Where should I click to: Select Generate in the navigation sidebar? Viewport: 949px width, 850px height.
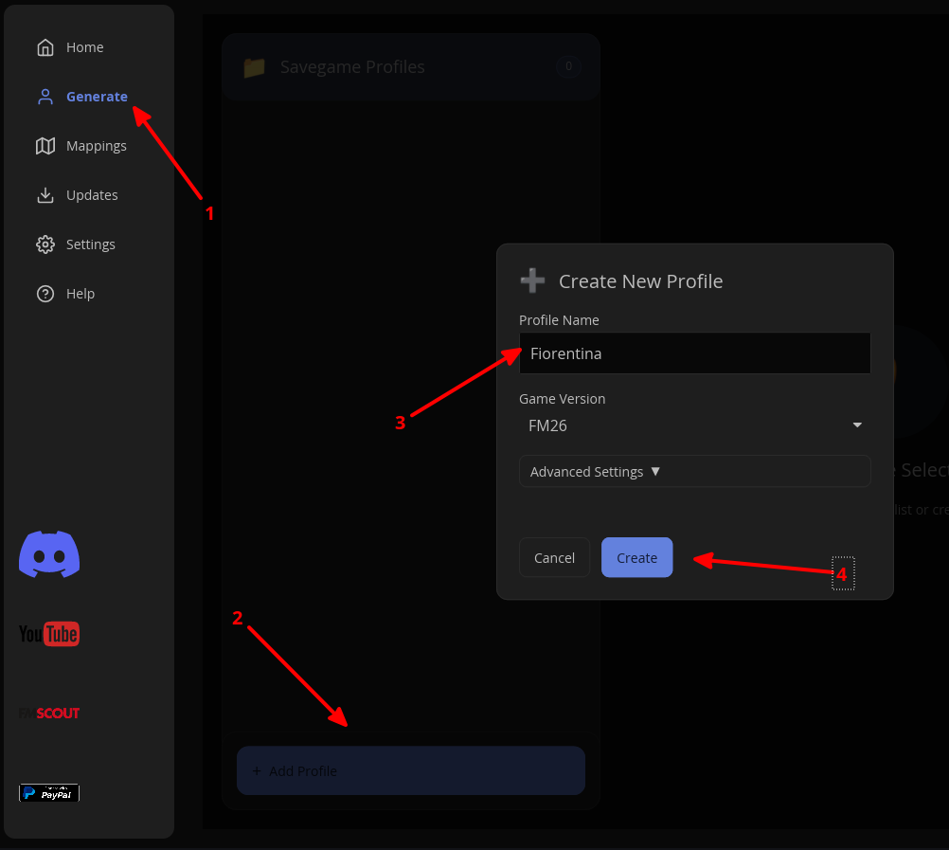pyautogui.click(x=96, y=96)
